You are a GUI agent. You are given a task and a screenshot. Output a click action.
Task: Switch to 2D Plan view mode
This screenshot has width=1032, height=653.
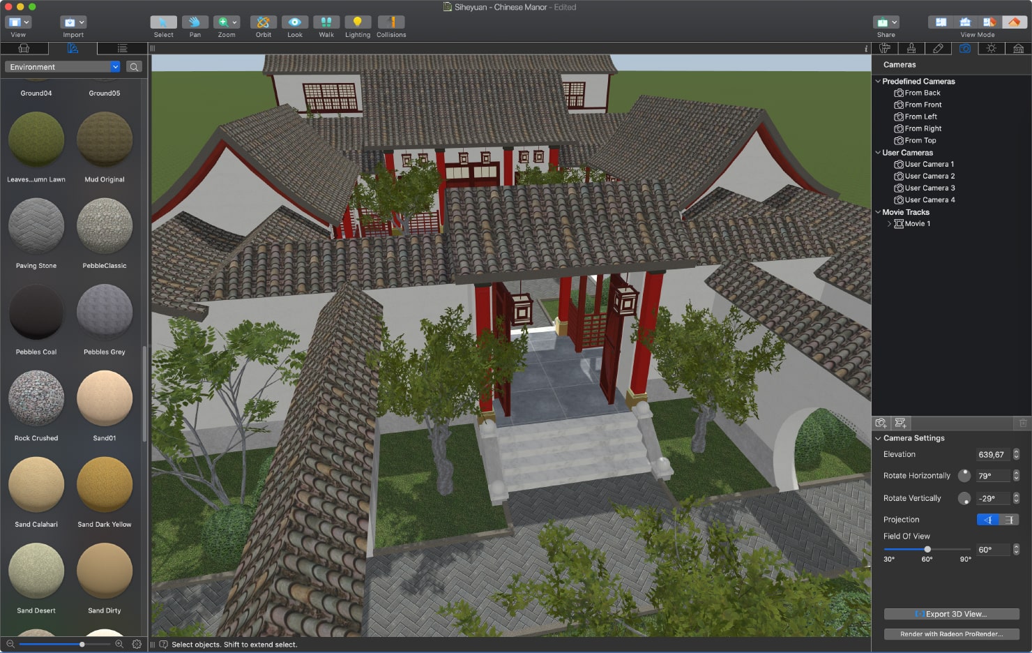coord(941,22)
